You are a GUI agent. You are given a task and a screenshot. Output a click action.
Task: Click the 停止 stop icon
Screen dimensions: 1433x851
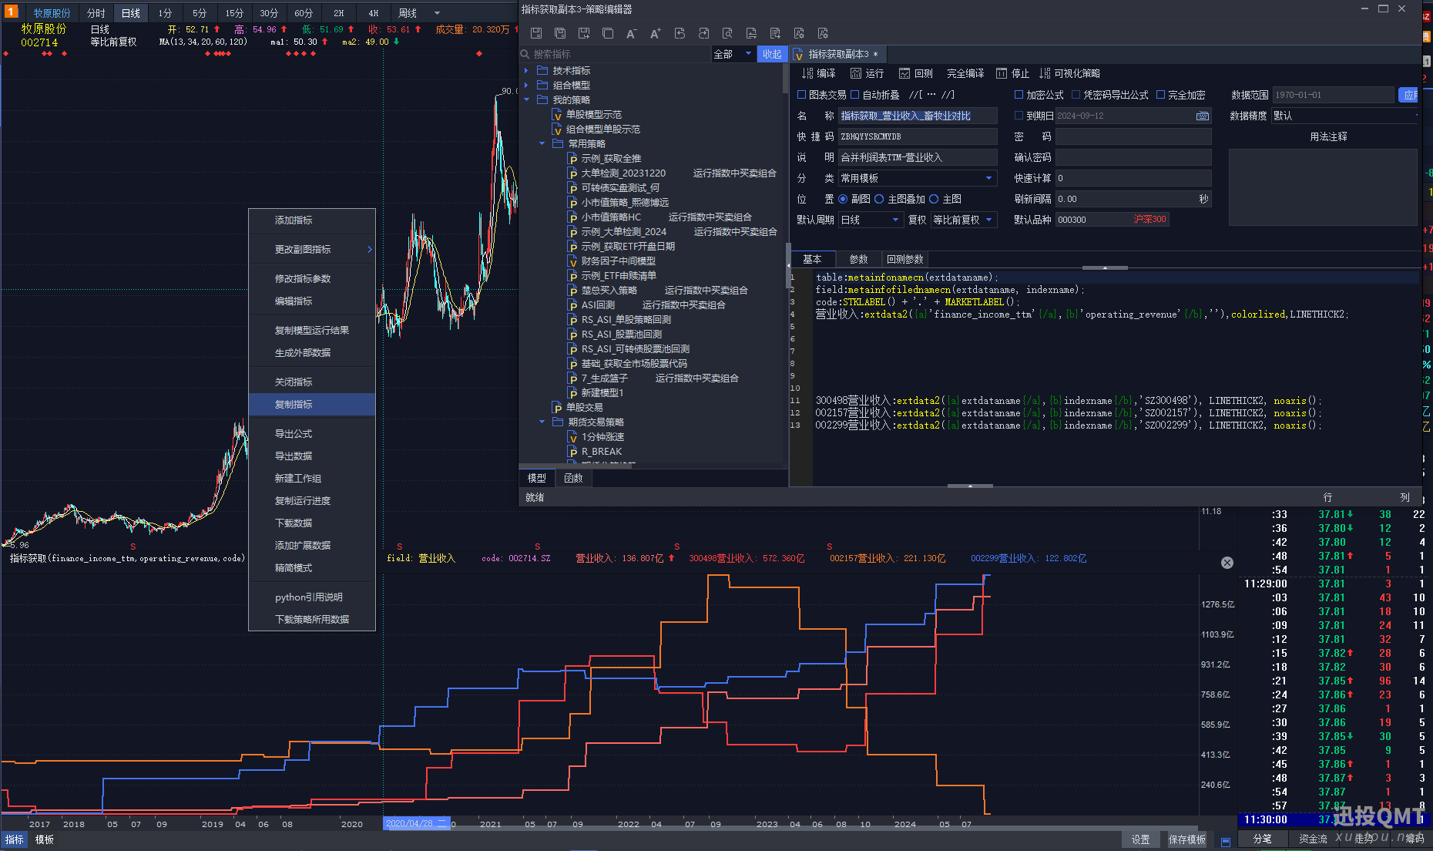tap(1002, 73)
